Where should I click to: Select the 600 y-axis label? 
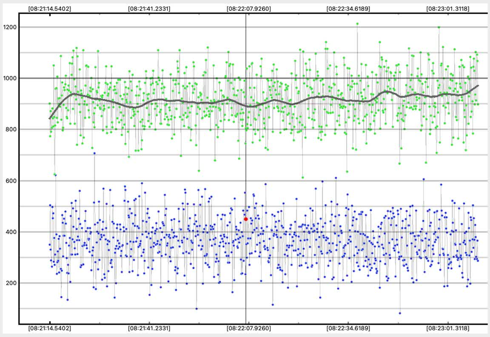coord(10,181)
